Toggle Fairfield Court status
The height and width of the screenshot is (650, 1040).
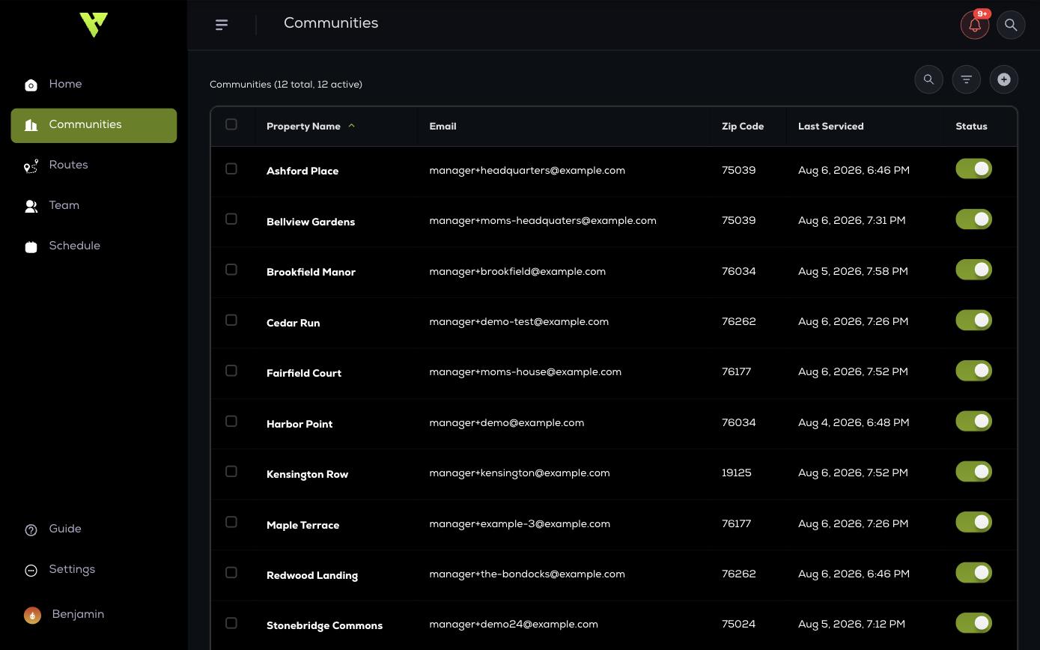[974, 371]
